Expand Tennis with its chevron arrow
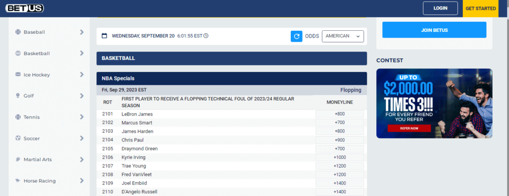509x196 pixels. click(x=82, y=117)
